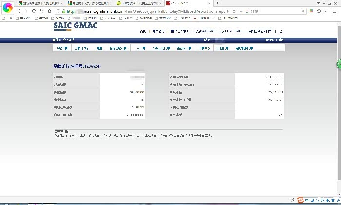Screen dimensions: 341x205
Task: Close the SAIC-GMAC tab
Action: point(209,3)
